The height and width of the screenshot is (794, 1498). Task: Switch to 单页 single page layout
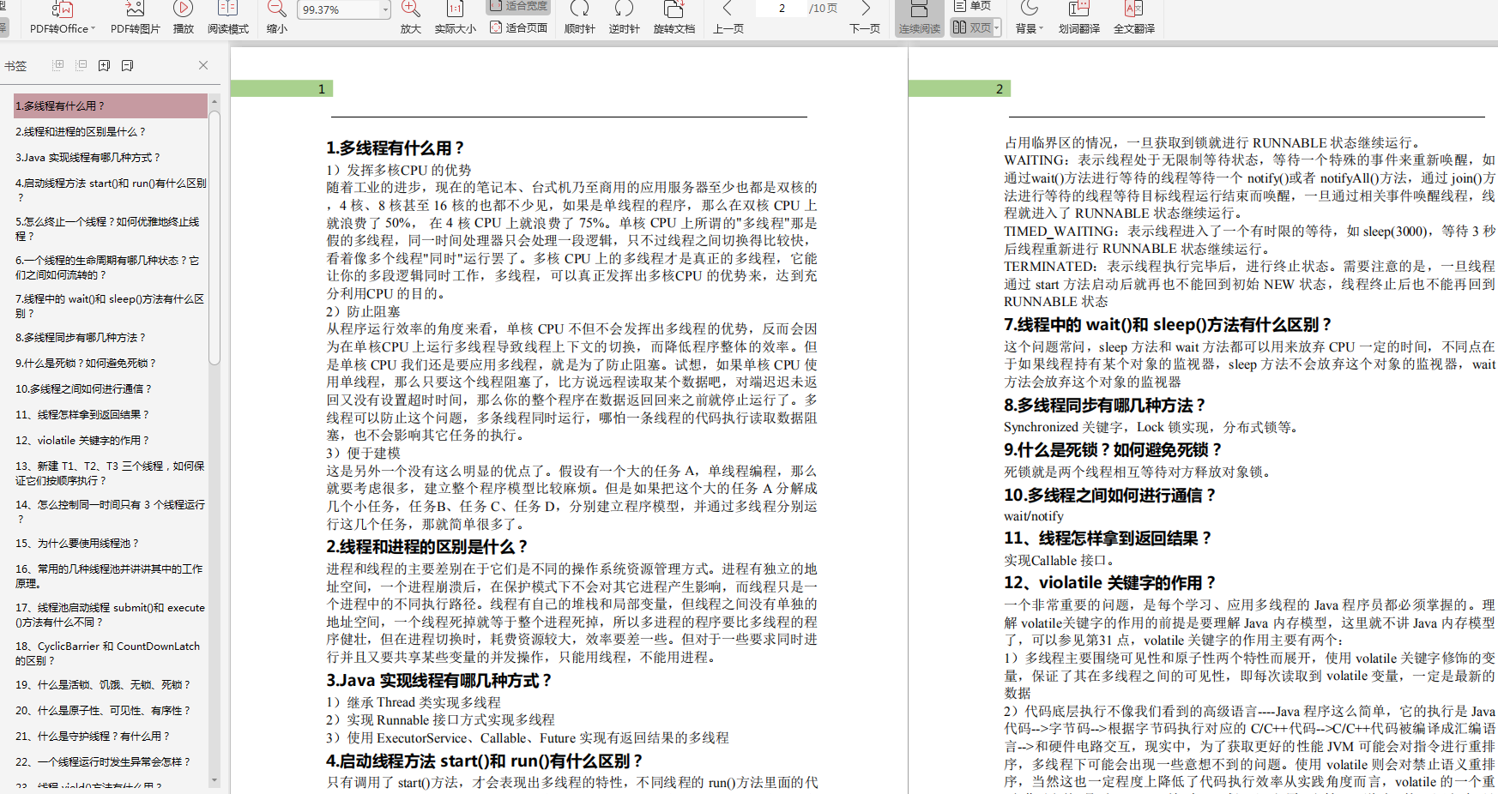pos(972,7)
